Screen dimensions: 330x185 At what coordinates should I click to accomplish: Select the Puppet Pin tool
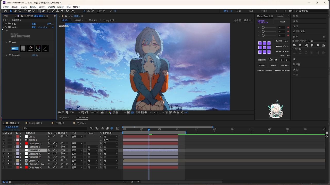coord(73,11)
